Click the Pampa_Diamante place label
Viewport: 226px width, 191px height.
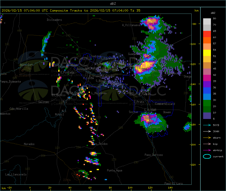pos(11,82)
